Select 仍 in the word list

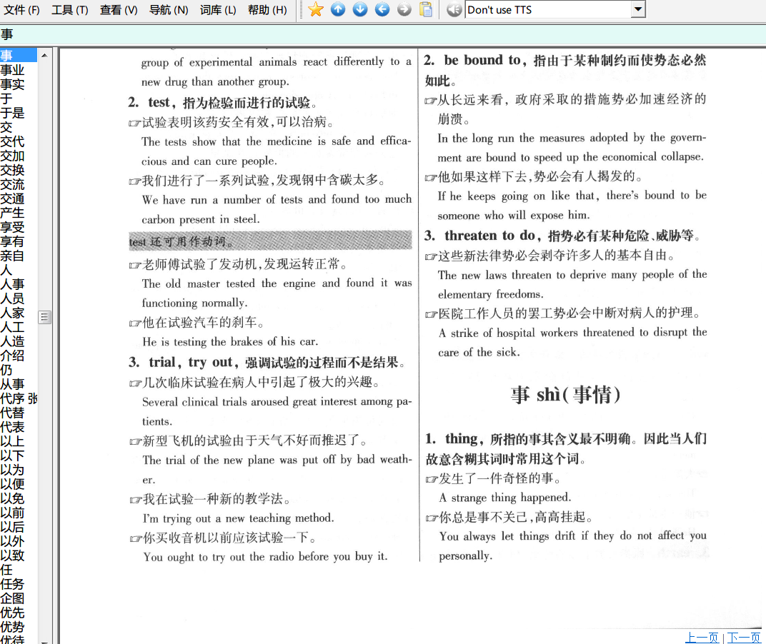6,370
